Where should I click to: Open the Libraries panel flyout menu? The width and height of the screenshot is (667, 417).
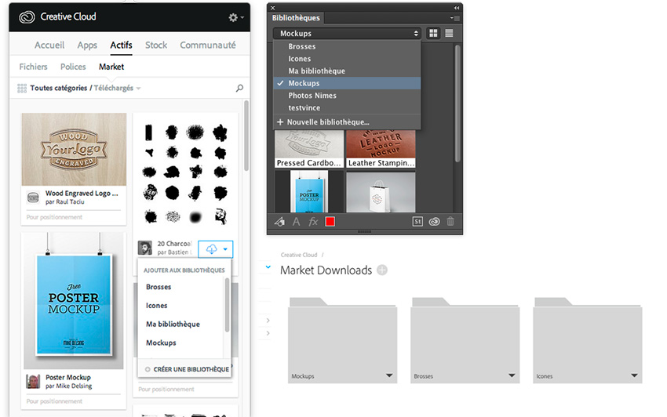click(454, 18)
